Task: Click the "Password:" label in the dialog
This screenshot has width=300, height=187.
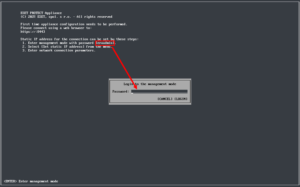Action: tap(121, 91)
